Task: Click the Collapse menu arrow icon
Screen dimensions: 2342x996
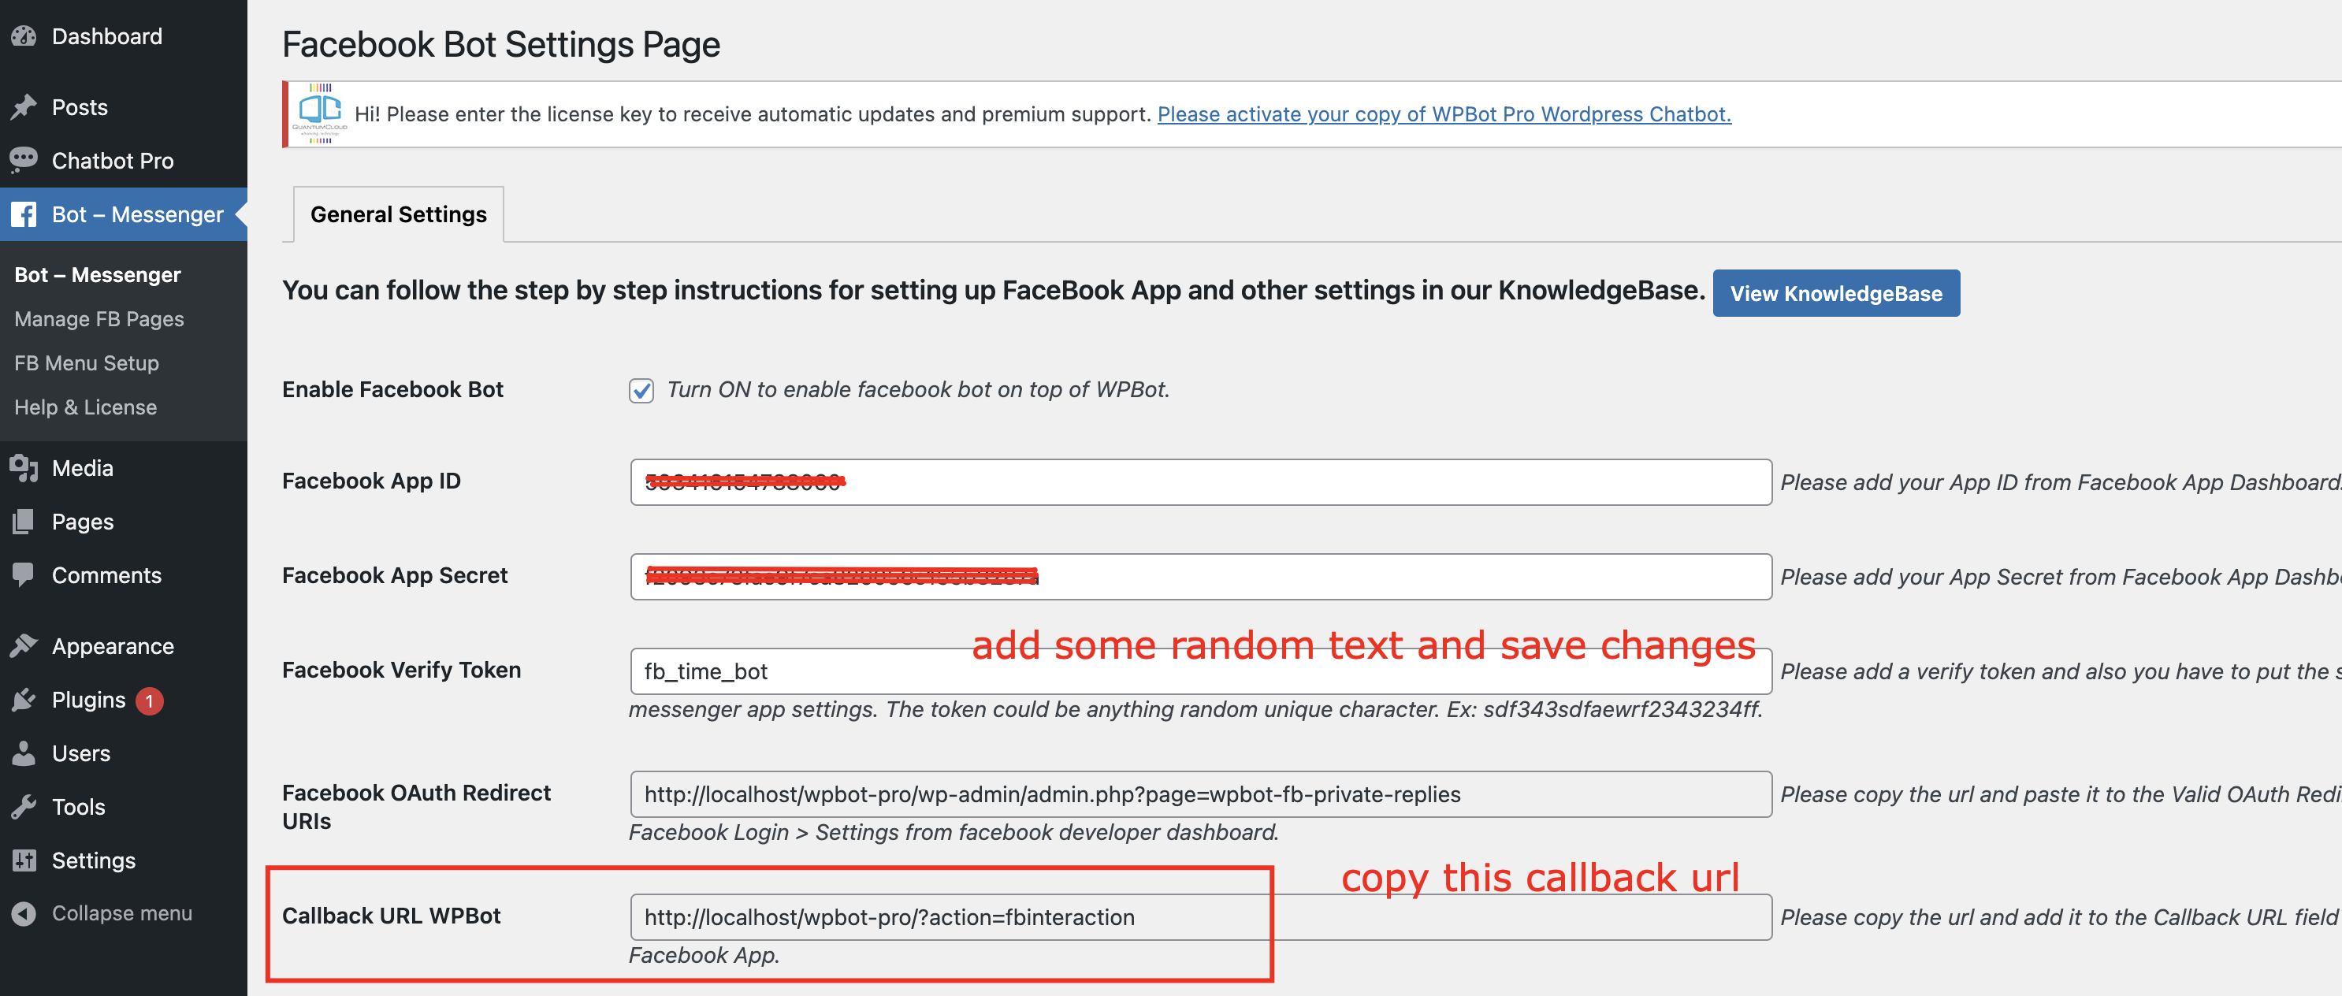Action: coord(24,913)
